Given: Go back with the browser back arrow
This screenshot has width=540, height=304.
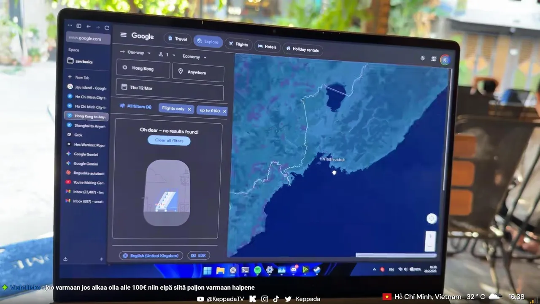Looking at the screenshot, I should [89, 27].
